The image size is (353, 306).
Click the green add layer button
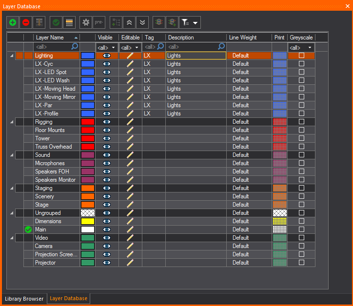[13, 22]
